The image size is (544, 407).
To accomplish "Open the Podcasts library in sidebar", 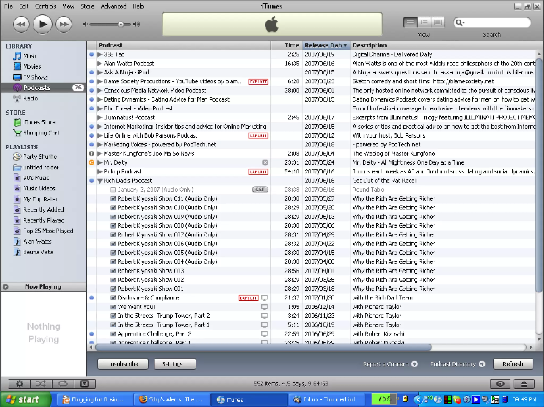I will pyautogui.click(x=37, y=87).
